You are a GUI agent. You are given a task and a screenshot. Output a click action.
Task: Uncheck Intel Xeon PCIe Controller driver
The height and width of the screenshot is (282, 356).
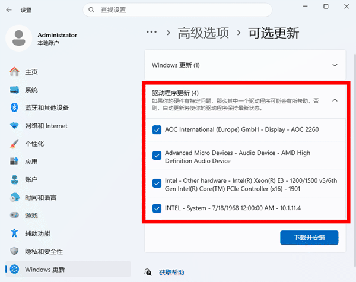coord(157,183)
